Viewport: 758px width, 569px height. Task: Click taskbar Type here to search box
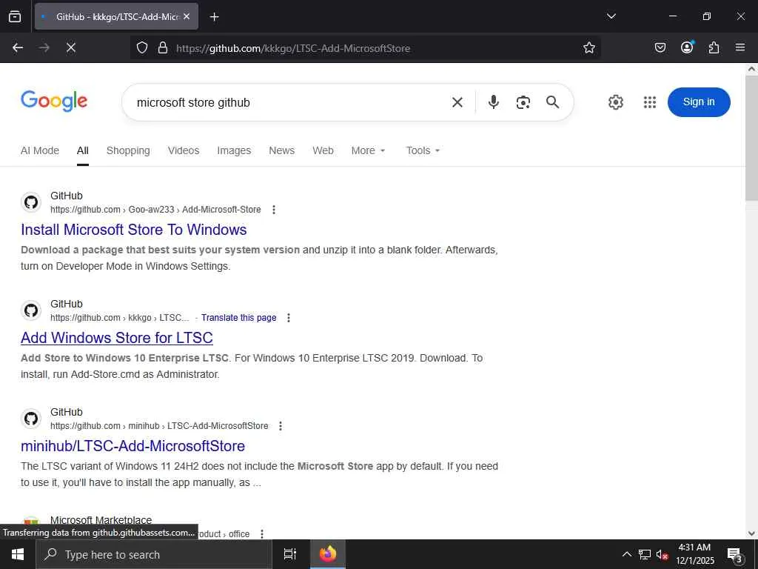click(x=154, y=554)
